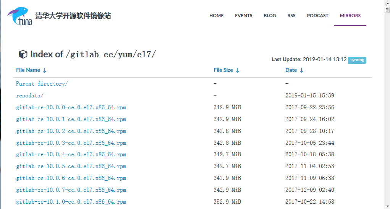
Task: Sort by Date column header
Action: coord(291,70)
